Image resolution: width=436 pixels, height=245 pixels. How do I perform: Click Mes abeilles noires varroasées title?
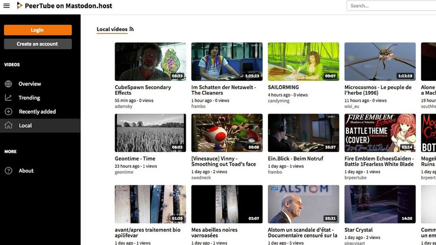point(214,233)
